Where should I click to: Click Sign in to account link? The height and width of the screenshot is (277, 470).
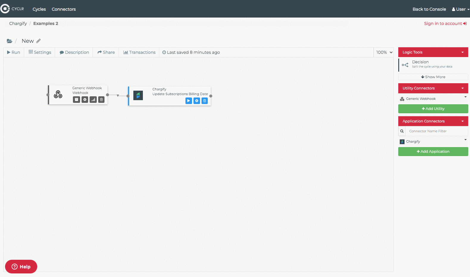click(x=445, y=23)
